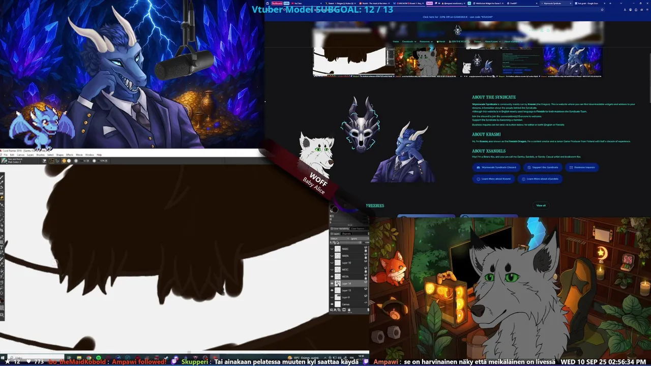This screenshot has width=651, height=366.
Task: Open the Window menu in Corel Painter
Action: pyautogui.click(x=90, y=155)
